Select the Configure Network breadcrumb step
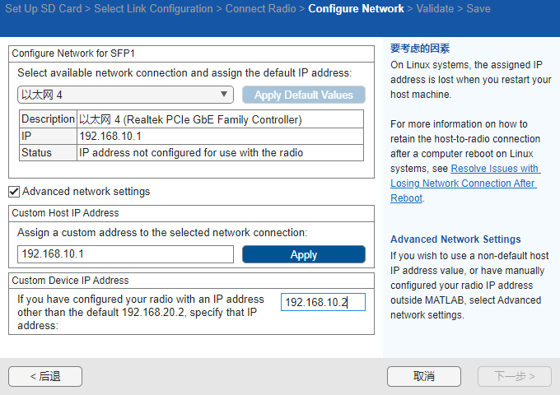Image resolution: width=560 pixels, height=395 pixels. click(356, 8)
